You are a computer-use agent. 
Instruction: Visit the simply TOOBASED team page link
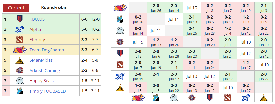[48, 91]
